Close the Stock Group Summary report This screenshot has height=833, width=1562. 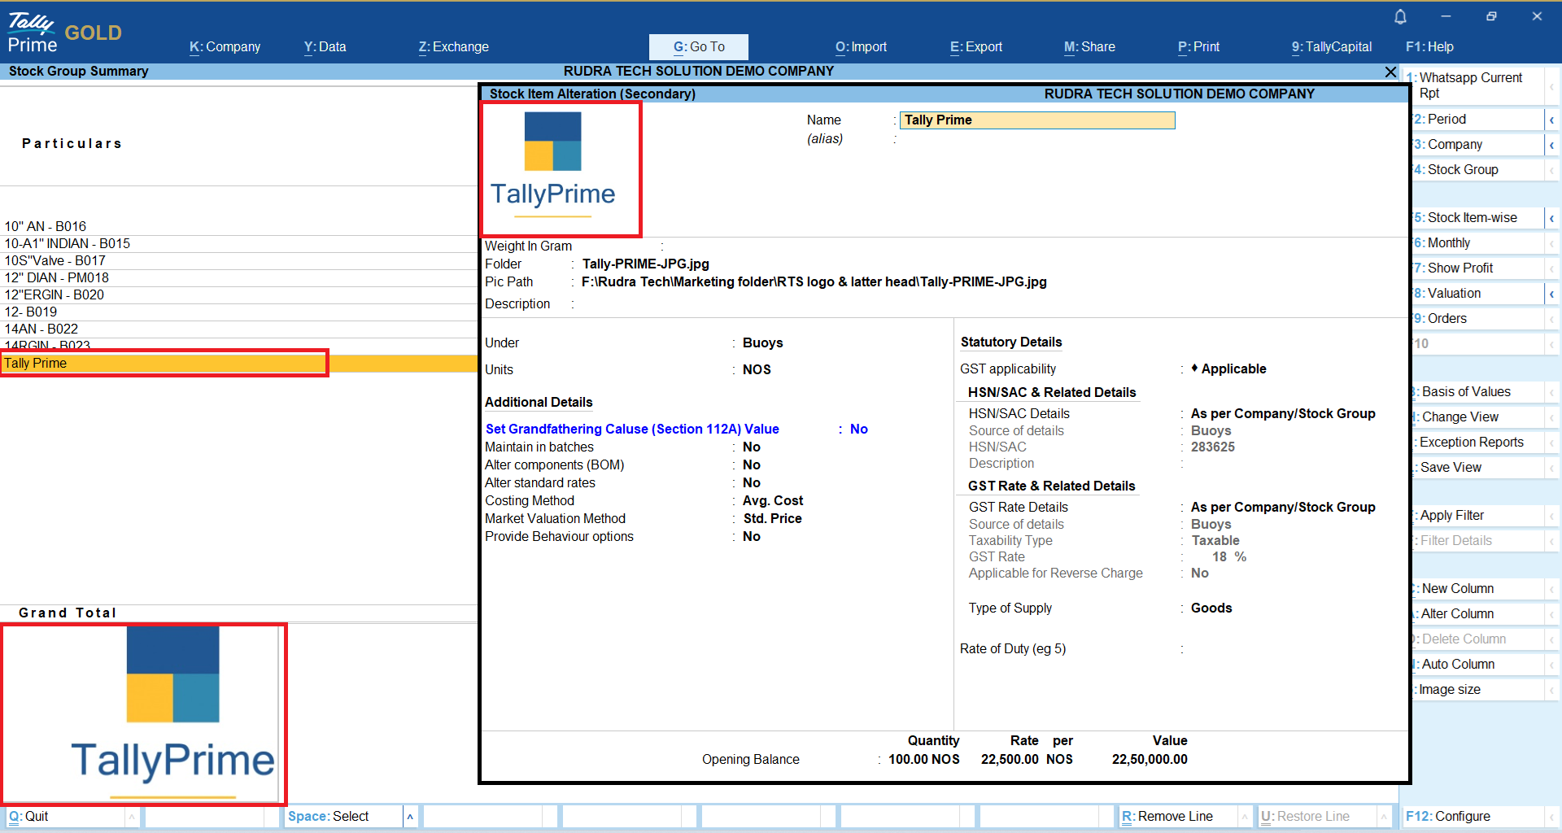(1390, 72)
